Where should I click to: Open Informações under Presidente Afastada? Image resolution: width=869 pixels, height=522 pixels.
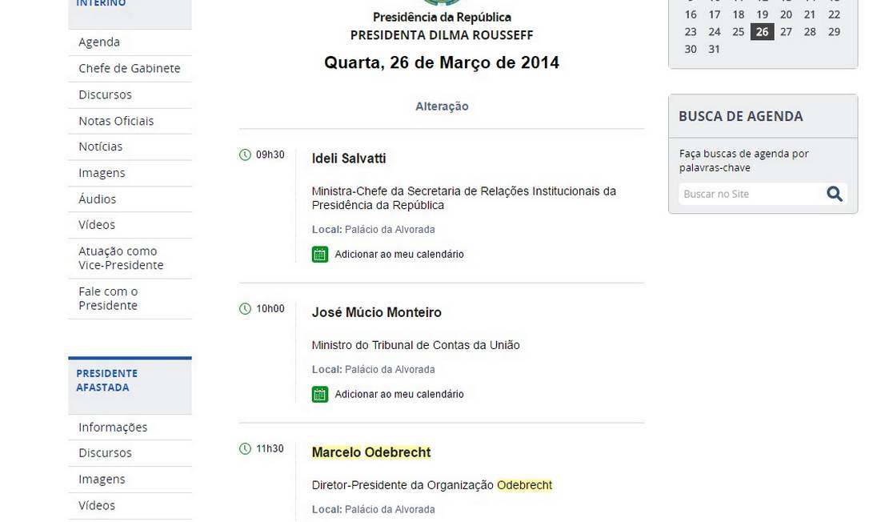point(113,427)
